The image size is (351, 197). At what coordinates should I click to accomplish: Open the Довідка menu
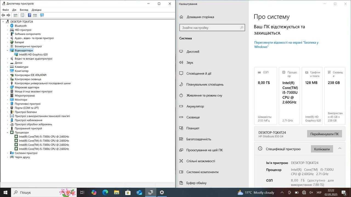(x=36, y=10)
